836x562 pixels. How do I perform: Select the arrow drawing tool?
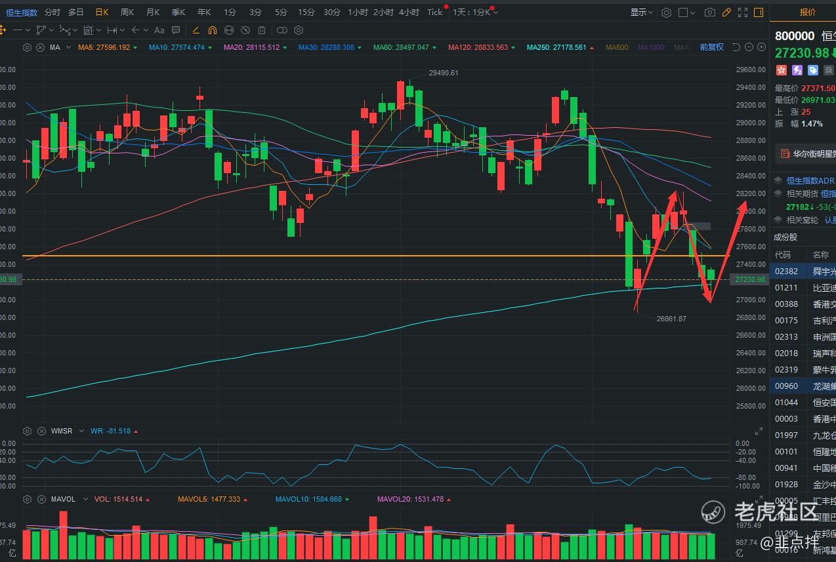pyautogui.click(x=136, y=30)
